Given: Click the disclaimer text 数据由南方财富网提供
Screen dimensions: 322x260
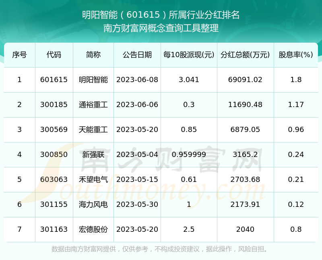Looking at the screenshot, I should 84,249.
